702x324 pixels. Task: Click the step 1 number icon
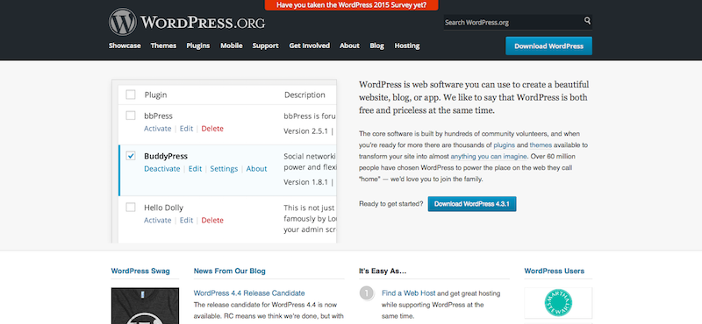366,293
